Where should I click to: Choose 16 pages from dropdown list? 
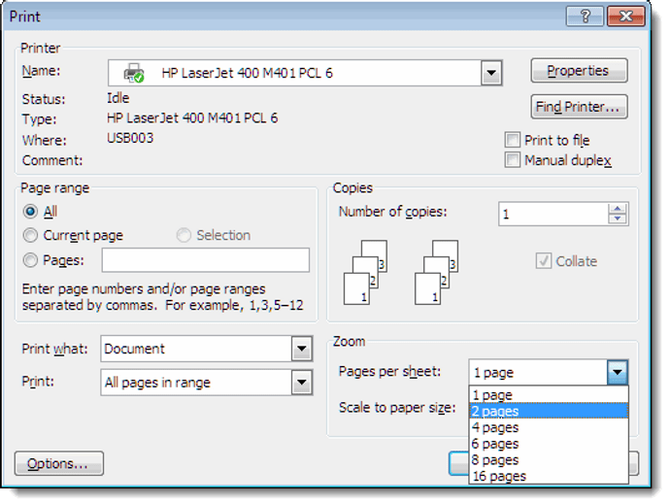(x=549, y=476)
